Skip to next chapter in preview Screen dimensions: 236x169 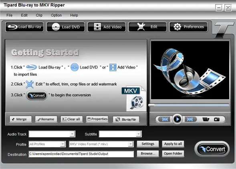click(x=190, y=119)
